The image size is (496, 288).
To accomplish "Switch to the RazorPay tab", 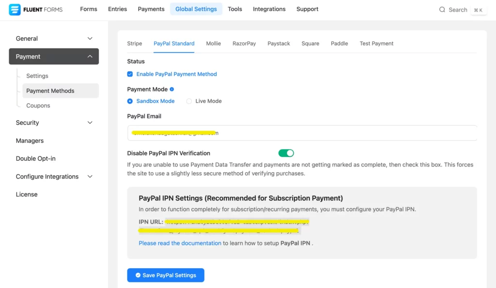I will [244, 44].
